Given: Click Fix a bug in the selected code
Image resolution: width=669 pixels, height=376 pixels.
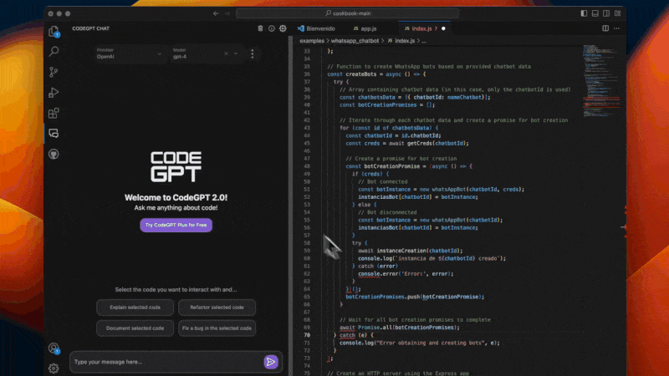Looking at the screenshot, I should (217, 328).
